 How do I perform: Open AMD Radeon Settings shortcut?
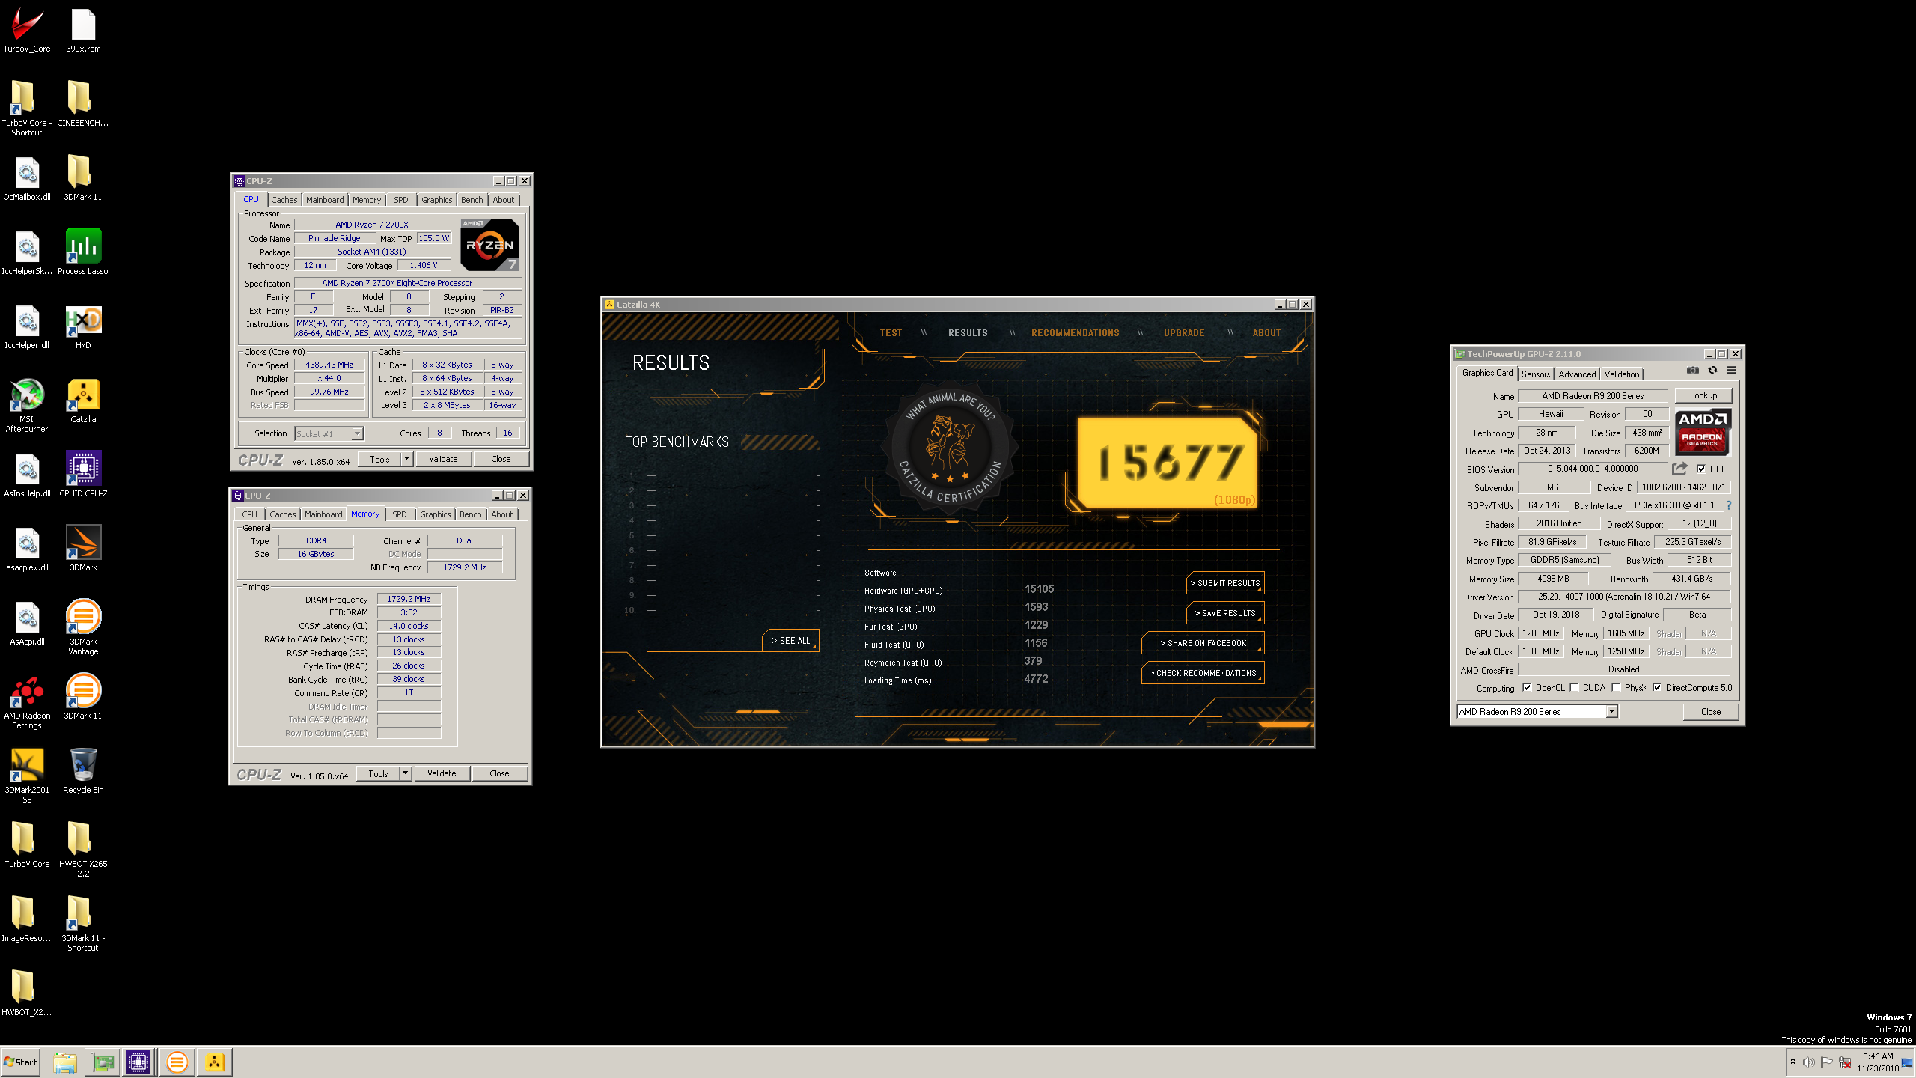(27, 701)
